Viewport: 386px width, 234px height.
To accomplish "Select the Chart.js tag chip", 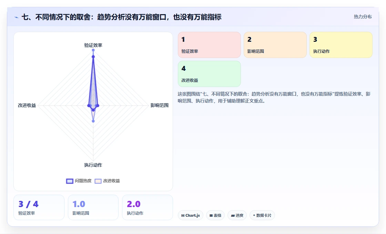I will click(x=191, y=215).
